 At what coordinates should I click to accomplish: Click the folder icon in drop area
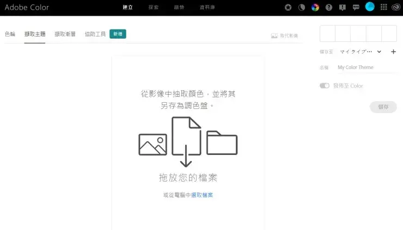coord(222,142)
